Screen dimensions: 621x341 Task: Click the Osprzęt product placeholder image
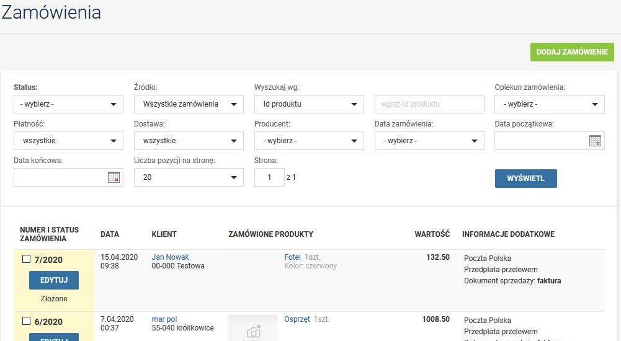pos(252,329)
